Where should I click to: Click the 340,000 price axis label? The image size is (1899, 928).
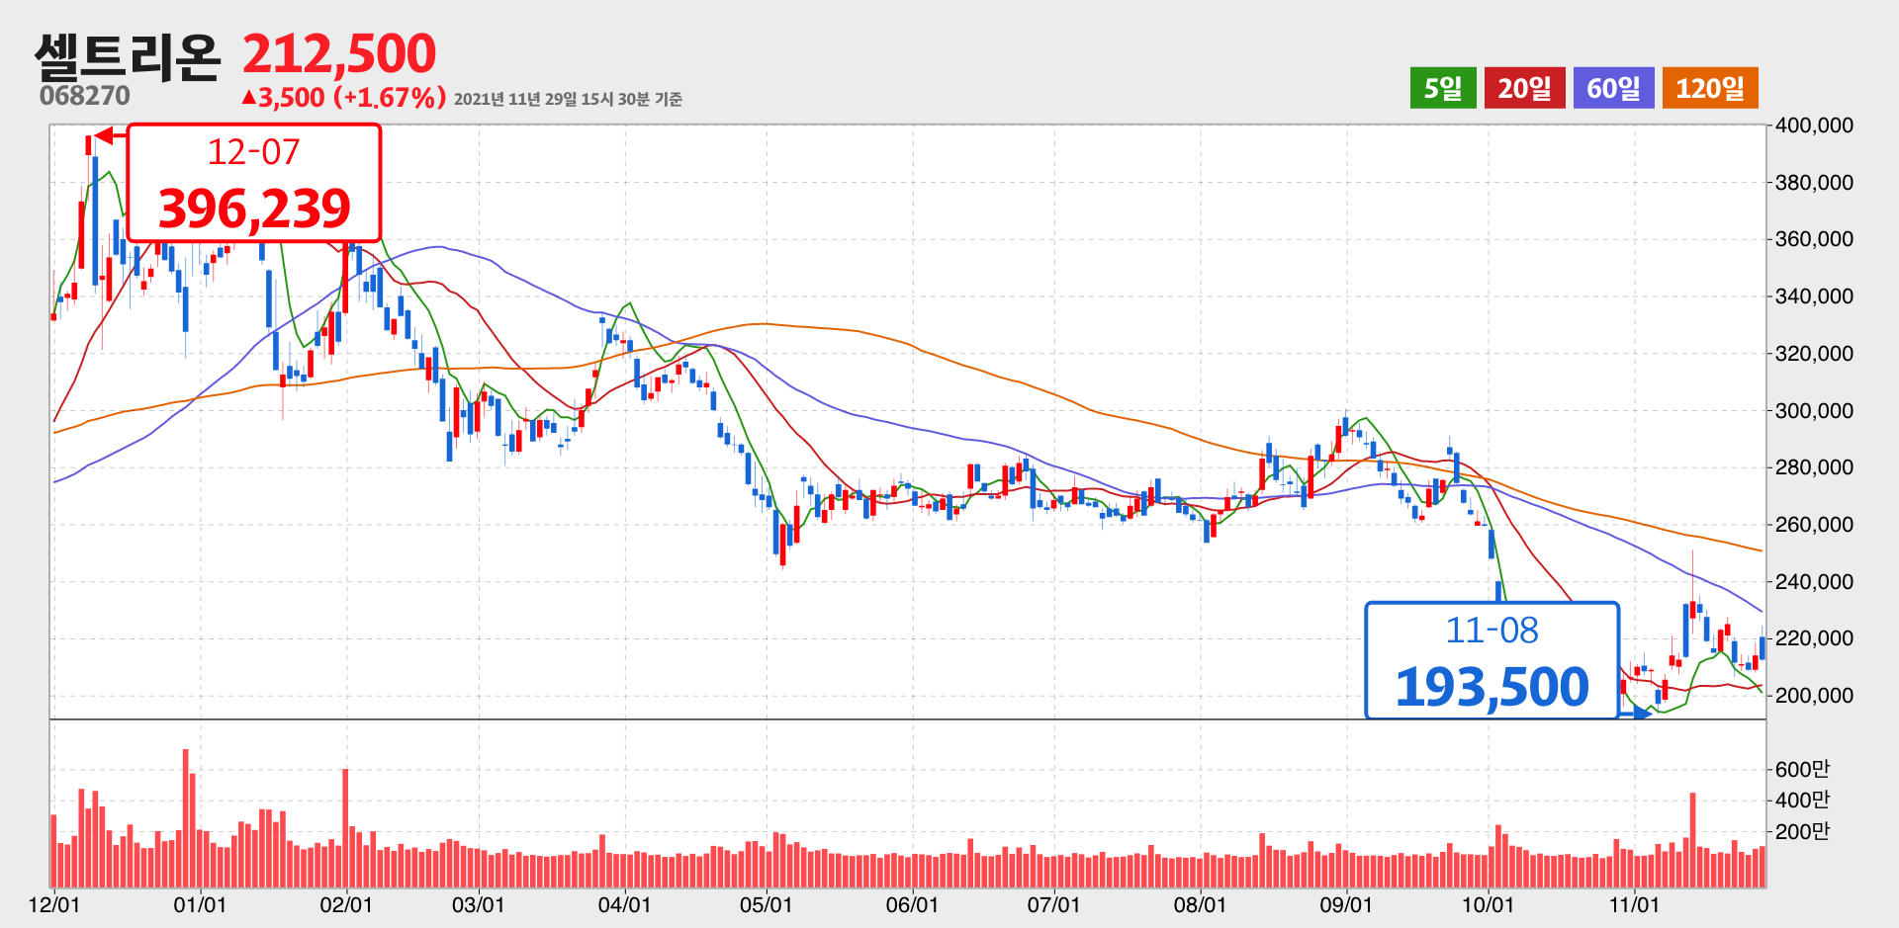(x=1814, y=296)
